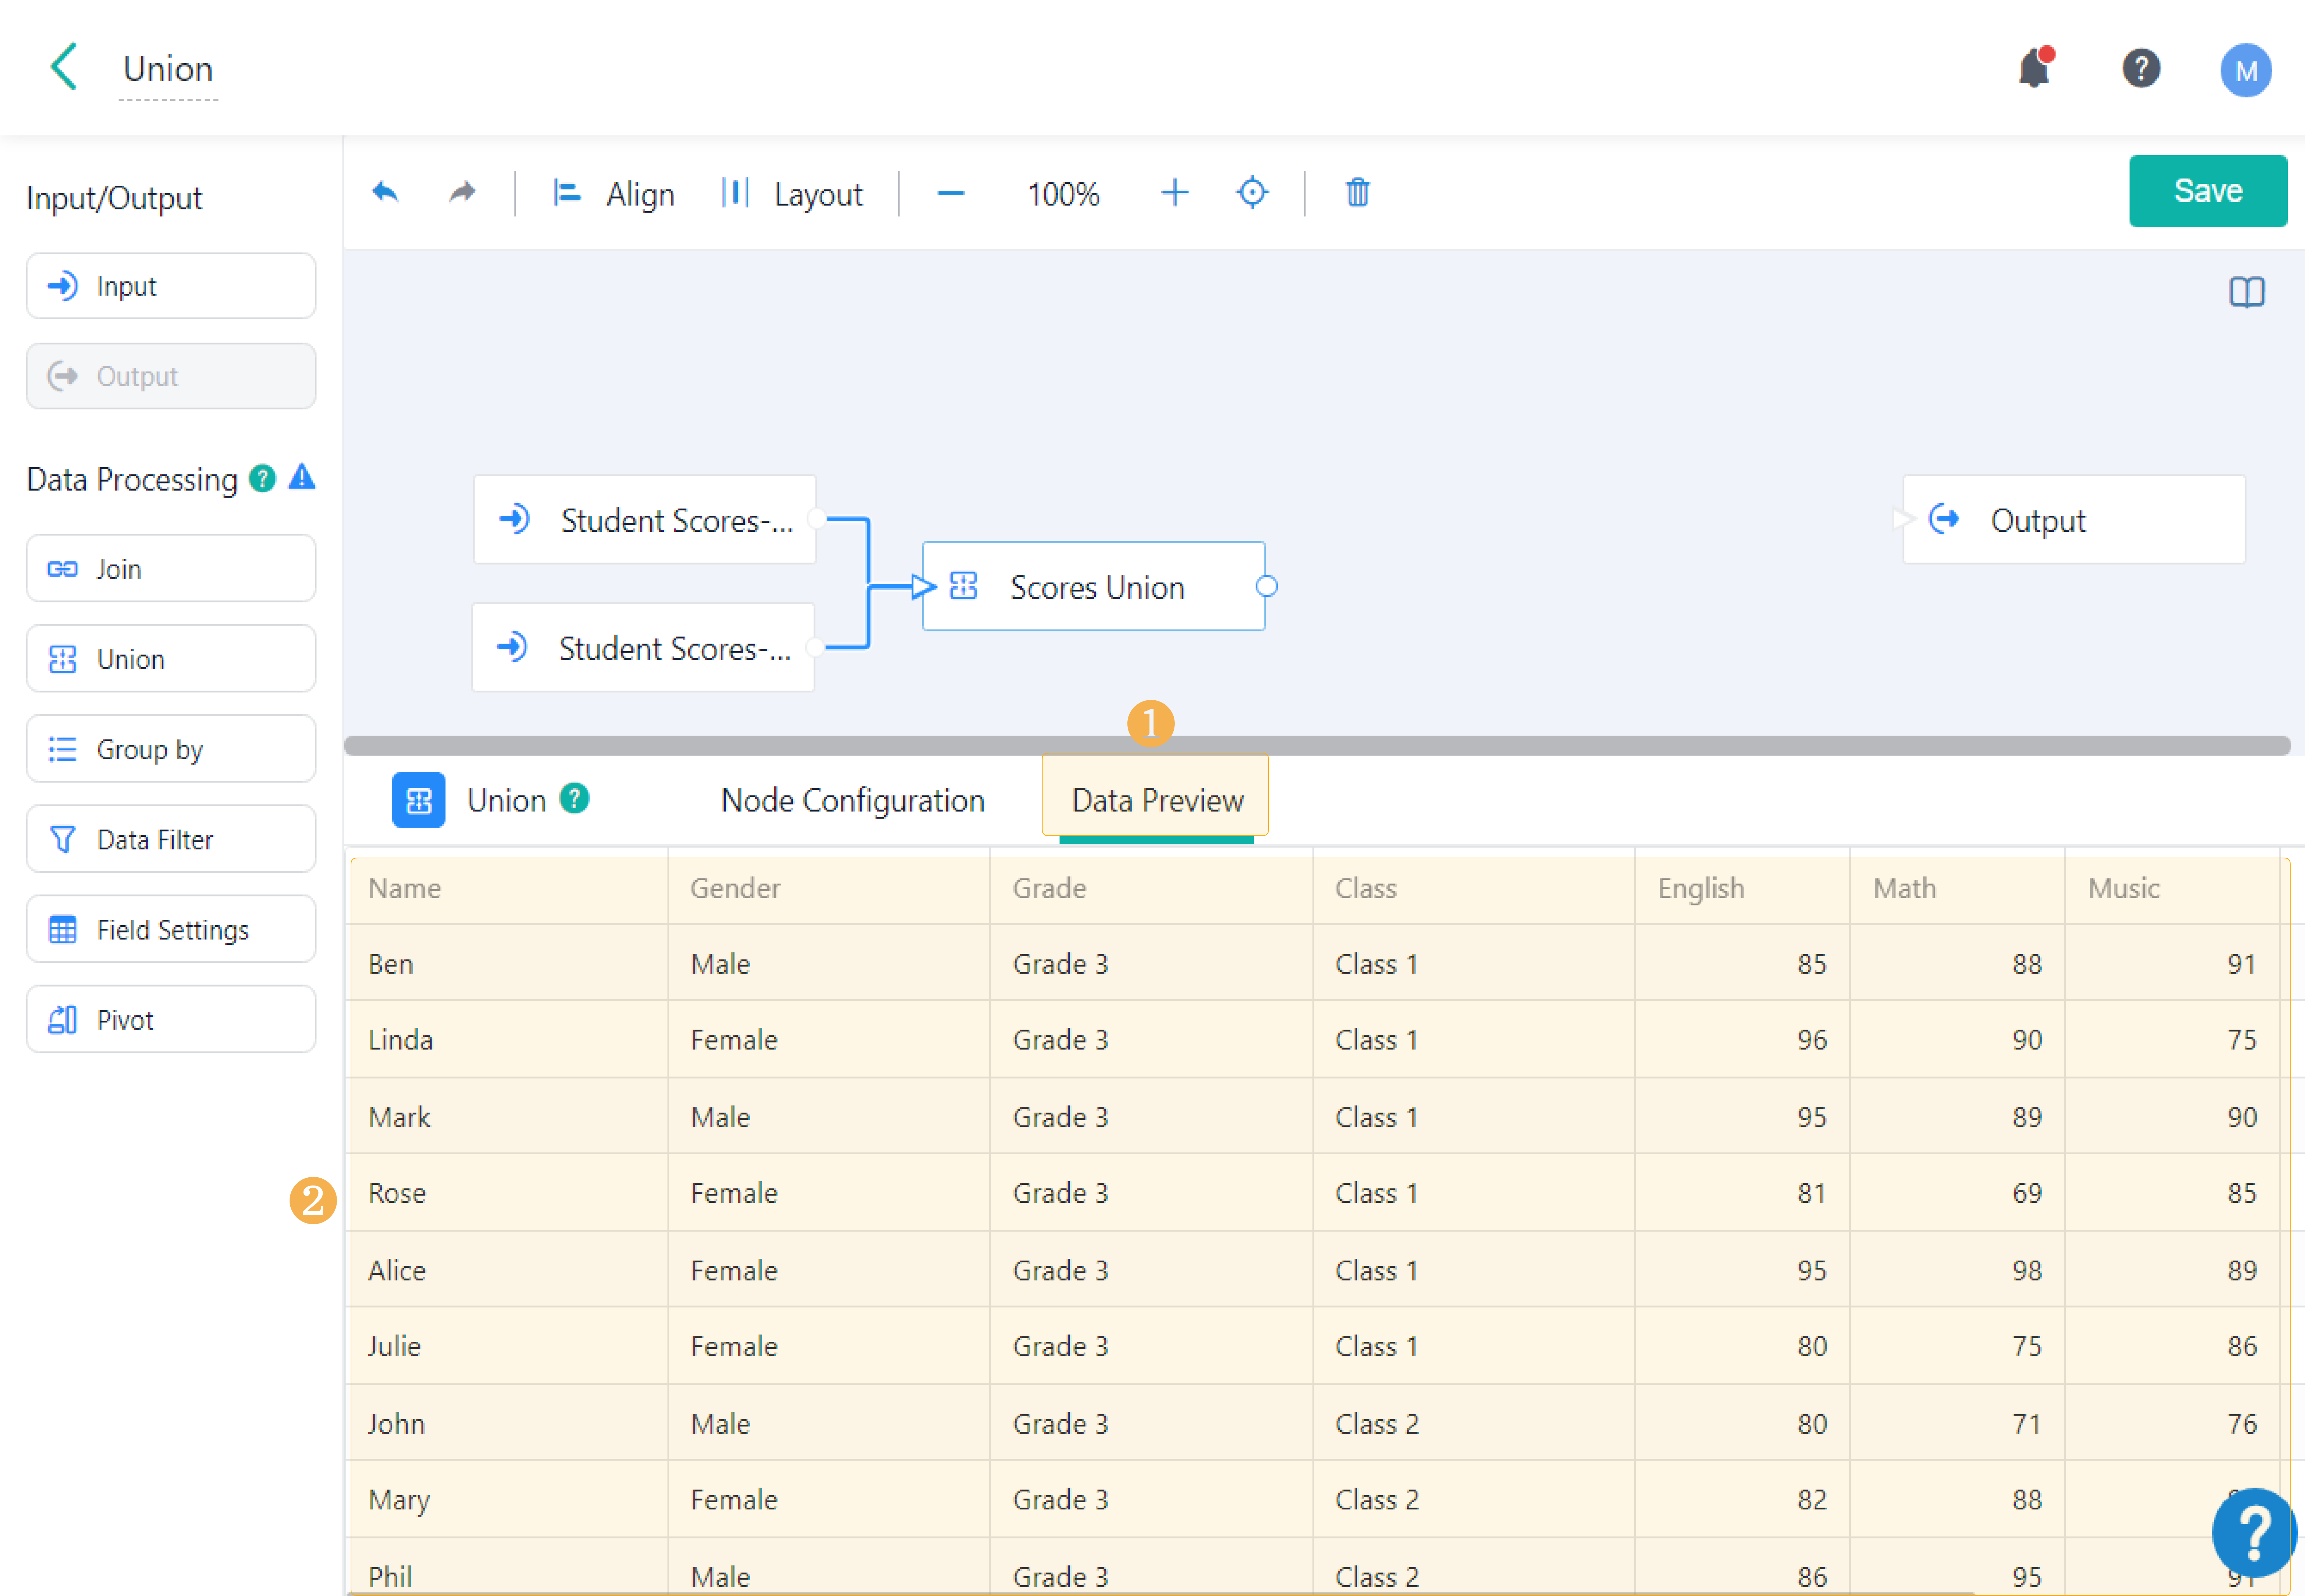Select the lower Student Scores input node

[x=643, y=647]
